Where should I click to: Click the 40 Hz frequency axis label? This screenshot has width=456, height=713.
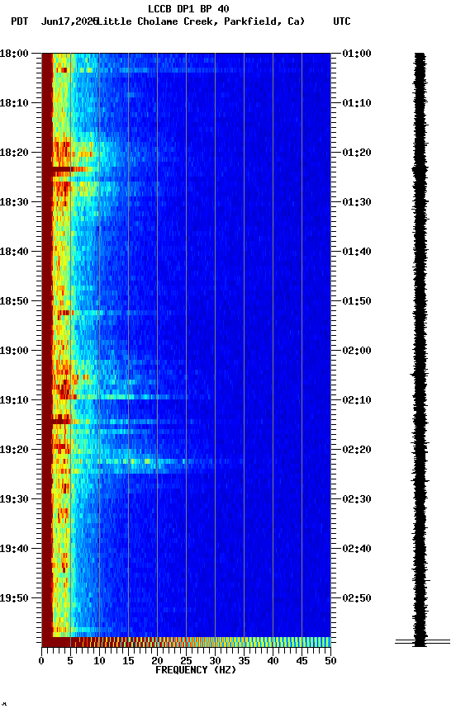coord(273,661)
